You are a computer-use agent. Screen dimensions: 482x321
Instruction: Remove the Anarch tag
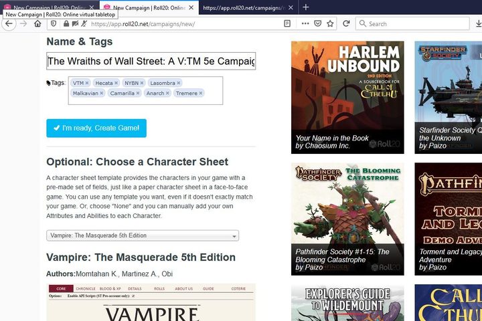pyautogui.click(x=167, y=93)
